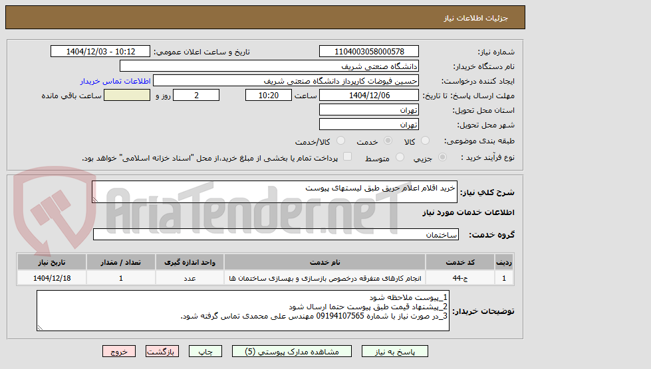Click the deadline date field 1404/12/06
The height and width of the screenshot is (369, 651).
point(368,96)
